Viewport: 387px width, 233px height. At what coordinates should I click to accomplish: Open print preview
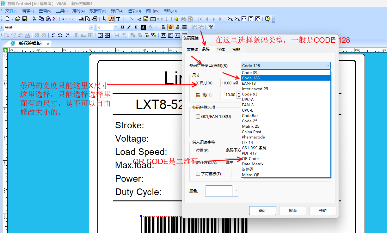[88, 19]
